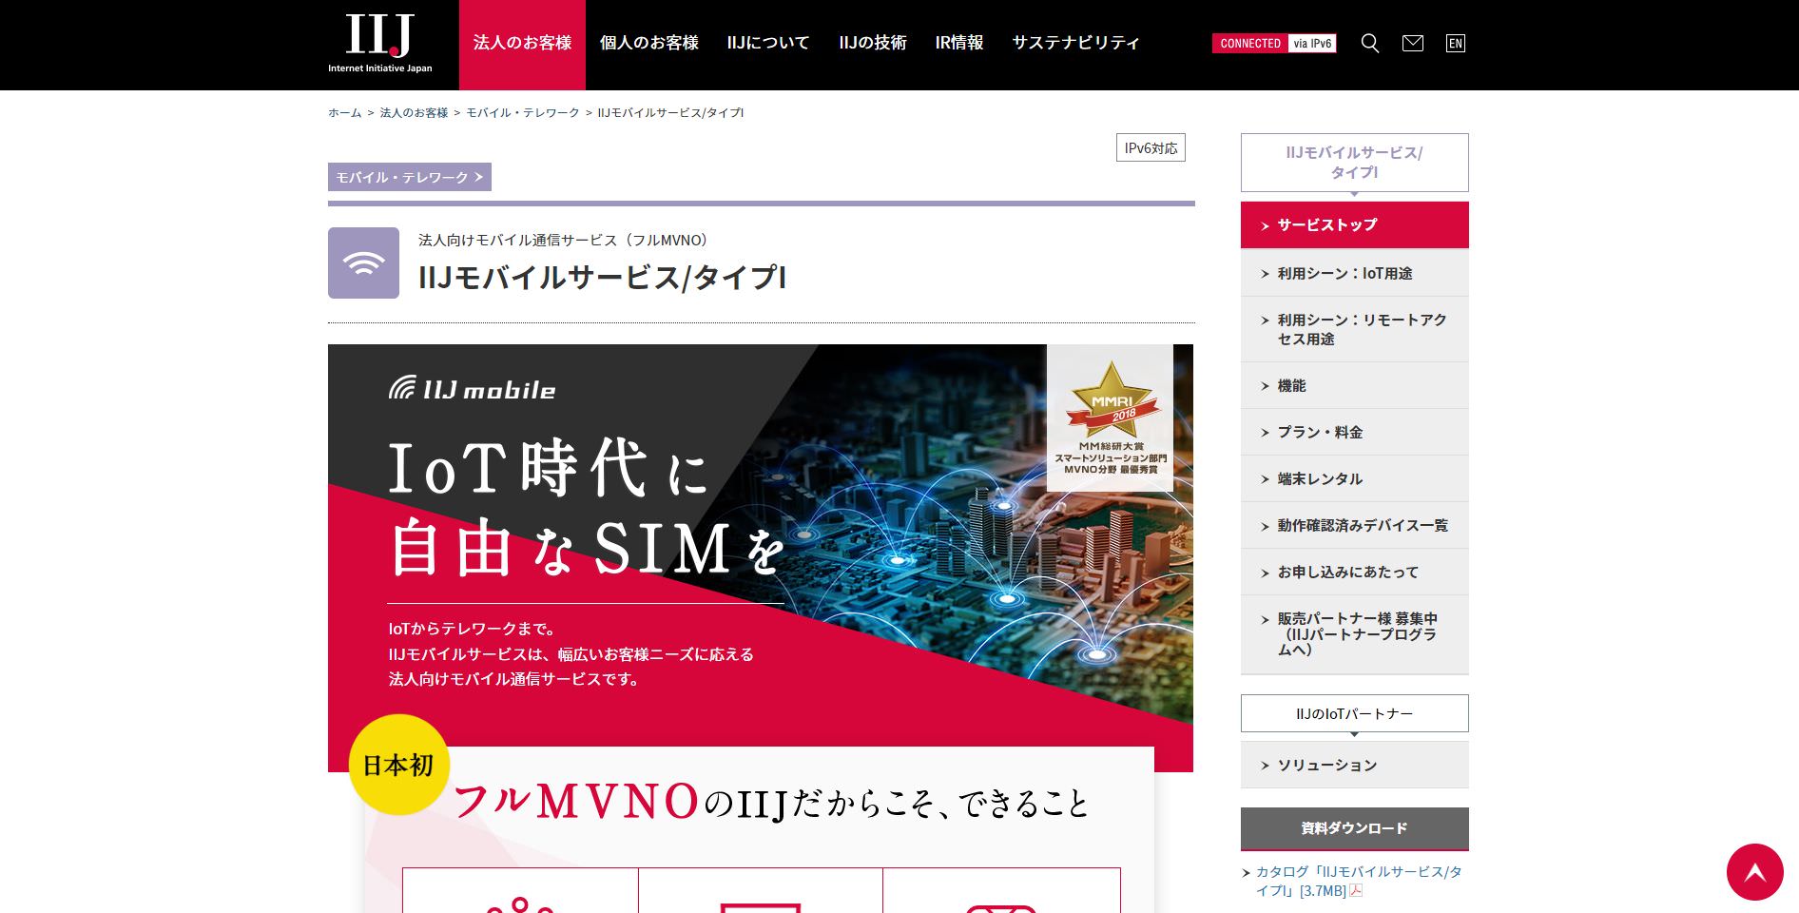Click the MMRI 2018 award badge
Viewport: 1799px width, 913px height.
coord(1110,418)
